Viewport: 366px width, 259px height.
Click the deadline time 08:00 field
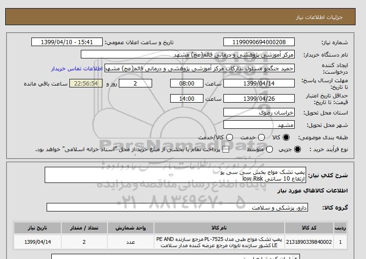(187, 83)
